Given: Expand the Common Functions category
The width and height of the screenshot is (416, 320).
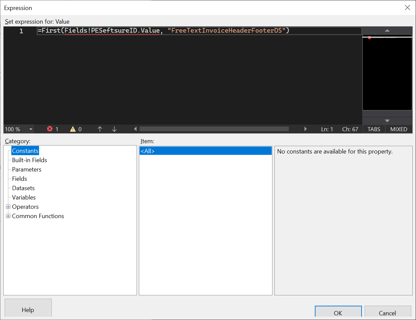Looking at the screenshot, I should click(x=8, y=216).
